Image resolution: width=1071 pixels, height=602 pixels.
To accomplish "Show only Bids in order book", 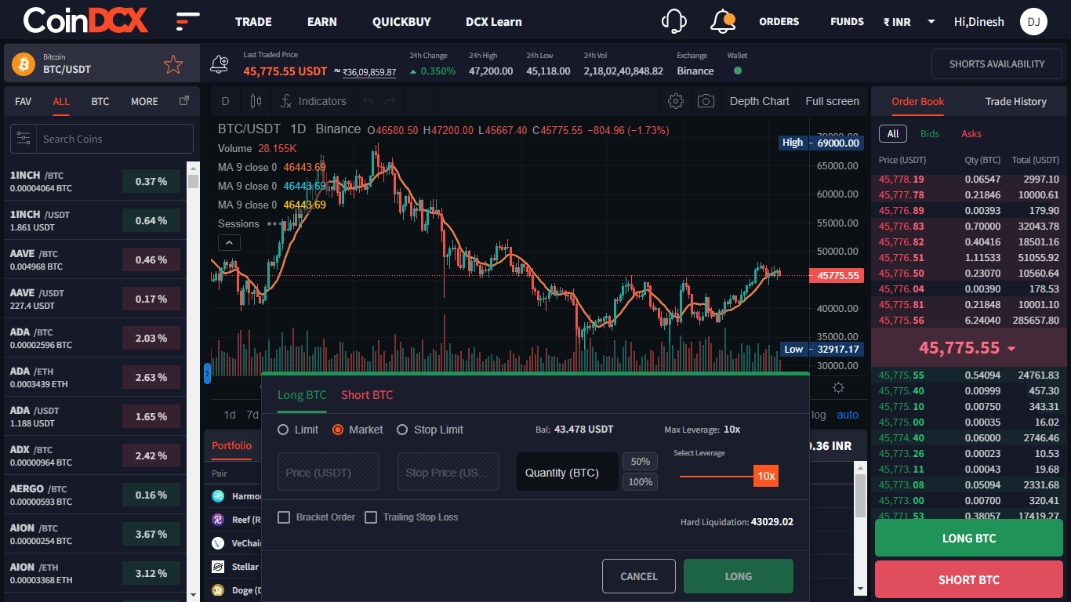I will [x=930, y=134].
